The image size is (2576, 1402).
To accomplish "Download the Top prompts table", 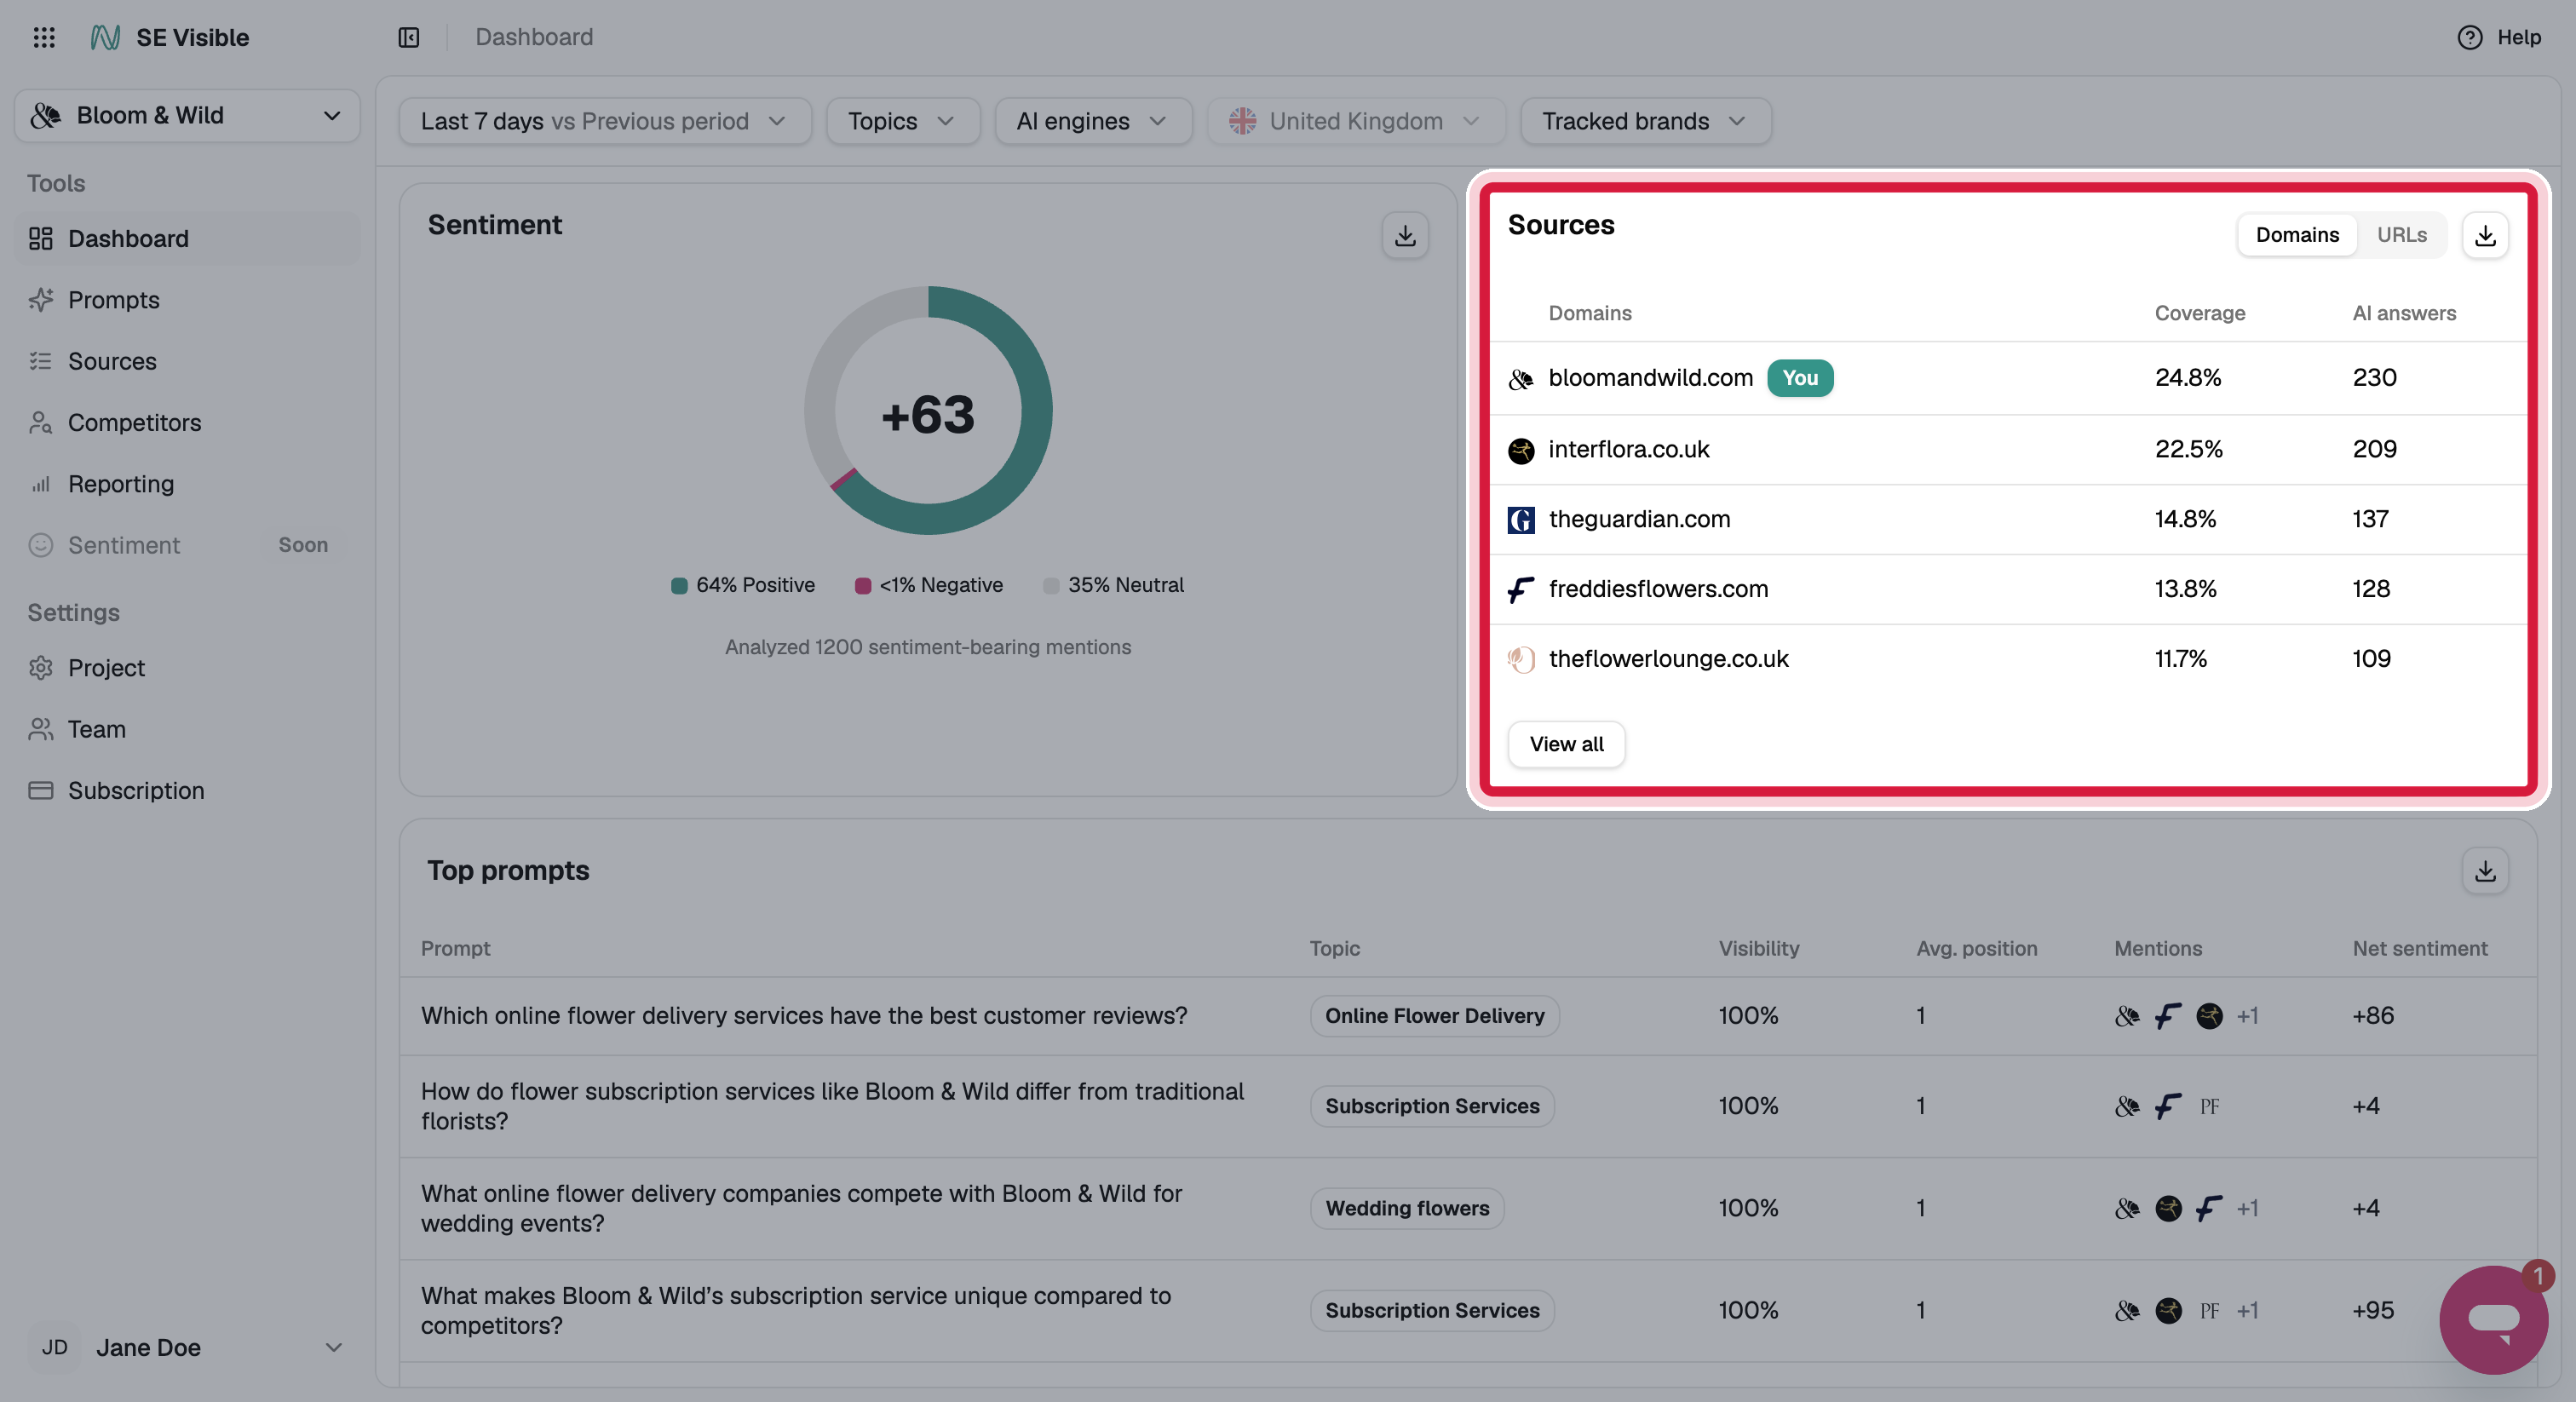I will click(x=2485, y=871).
